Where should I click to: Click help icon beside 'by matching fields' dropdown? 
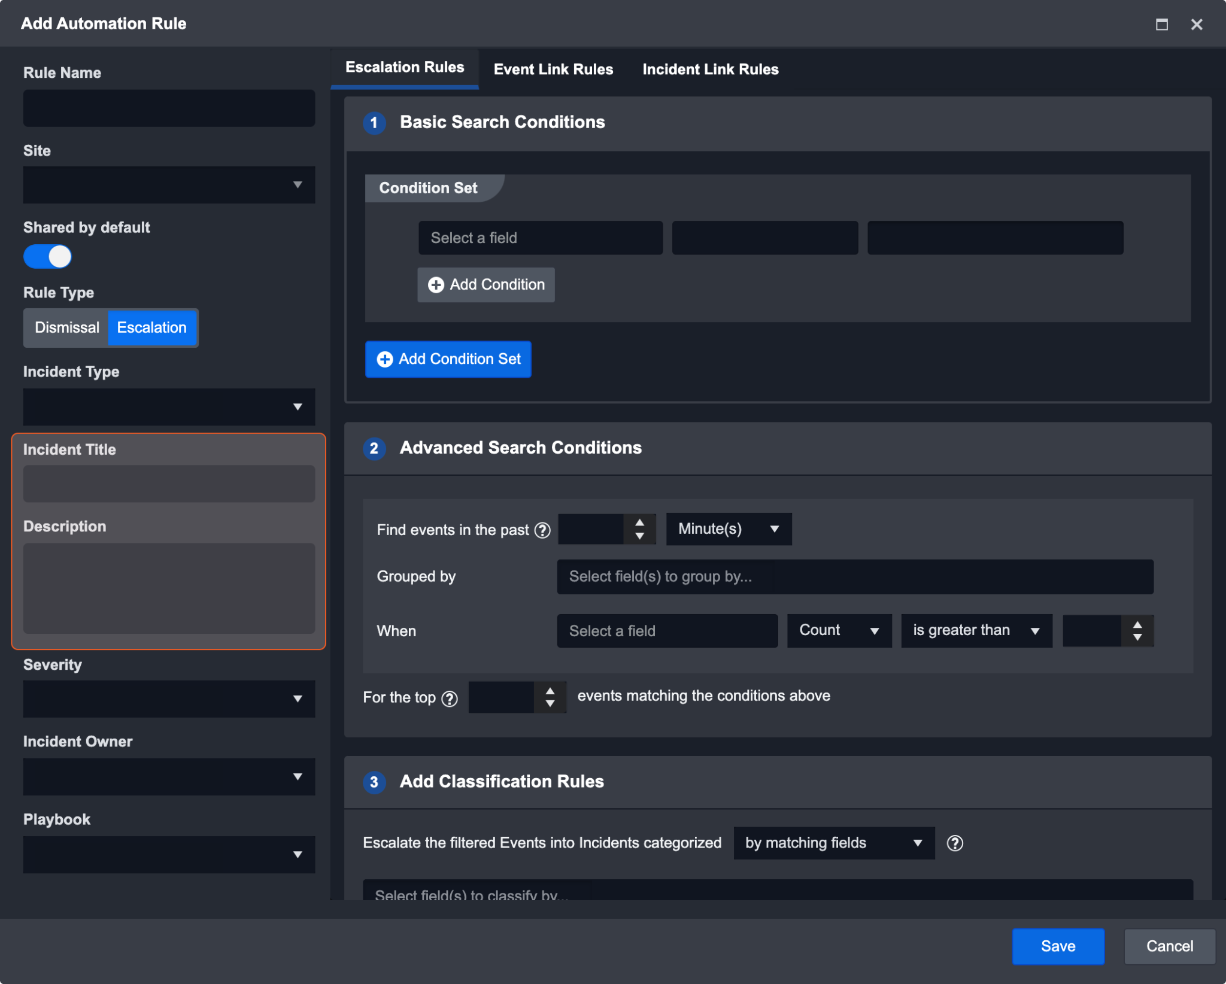click(955, 843)
